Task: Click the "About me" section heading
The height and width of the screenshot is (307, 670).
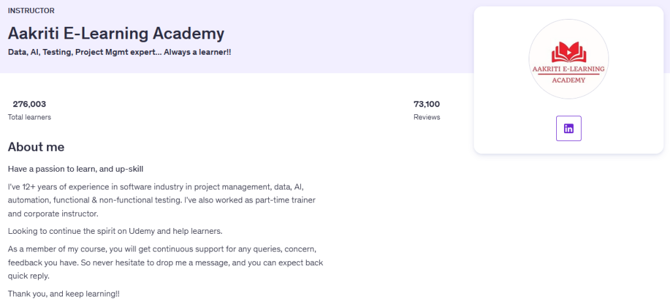Action: (x=36, y=147)
